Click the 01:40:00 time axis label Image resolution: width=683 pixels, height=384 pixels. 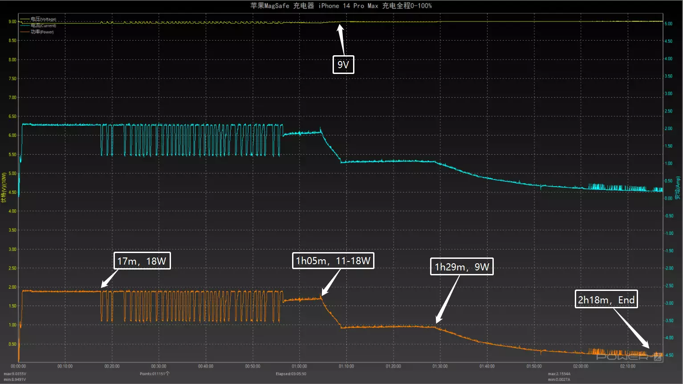pyautogui.click(x=487, y=366)
